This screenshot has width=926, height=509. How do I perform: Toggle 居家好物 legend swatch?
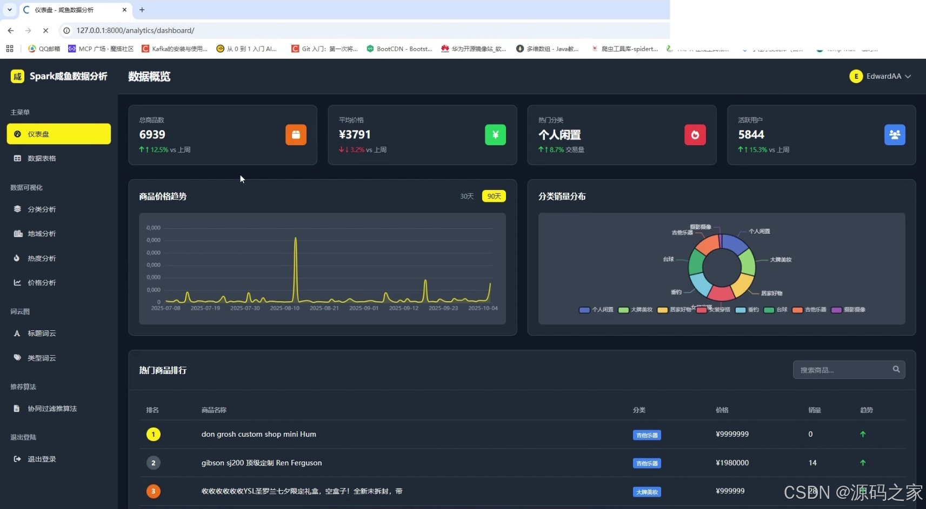662,310
